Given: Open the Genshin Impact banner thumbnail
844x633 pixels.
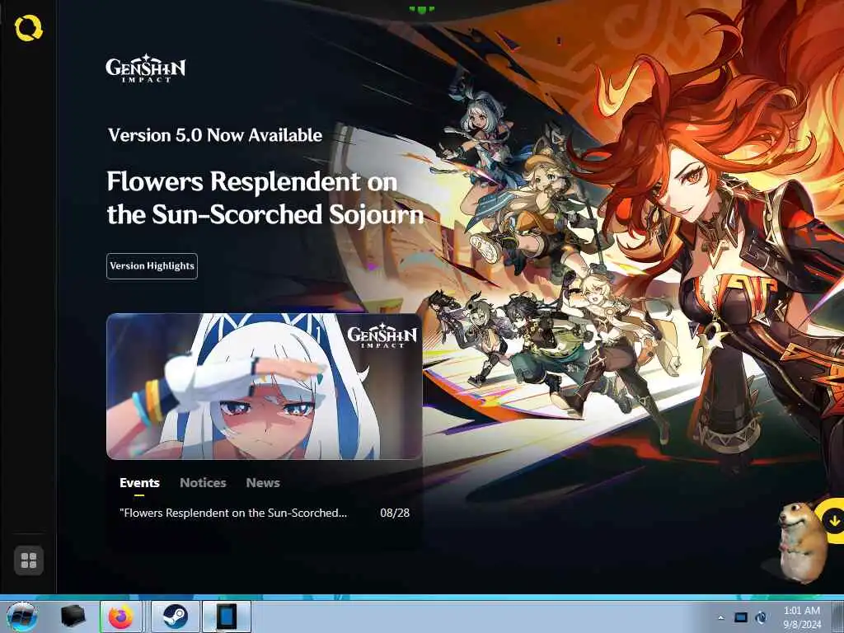Looking at the screenshot, I should click(264, 386).
